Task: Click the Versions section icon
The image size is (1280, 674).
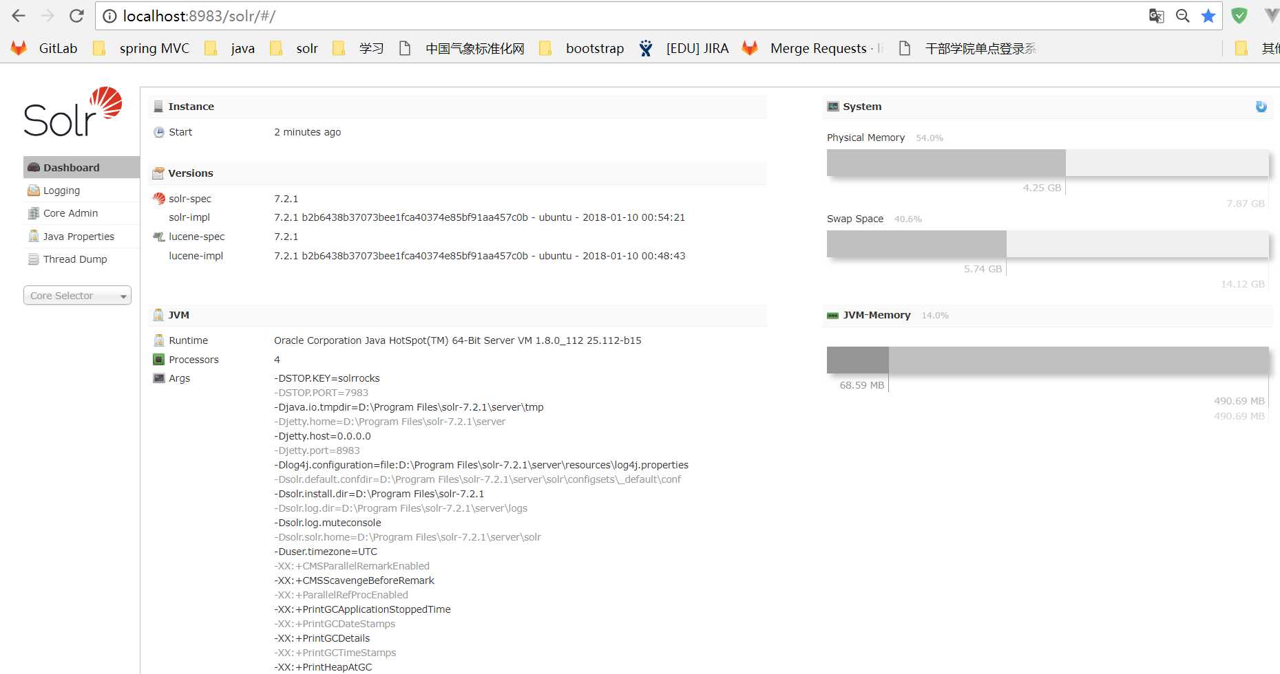Action: click(x=158, y=173)
